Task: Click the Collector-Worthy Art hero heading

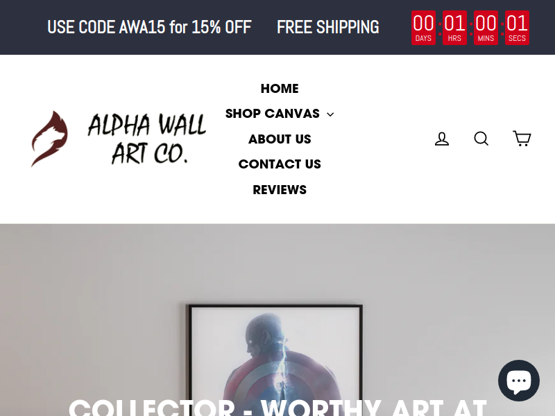Action: (x=278, y=408)
